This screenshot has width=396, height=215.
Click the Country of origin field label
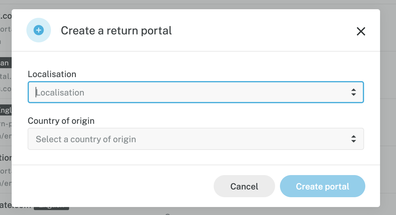(x=61, y=121)
